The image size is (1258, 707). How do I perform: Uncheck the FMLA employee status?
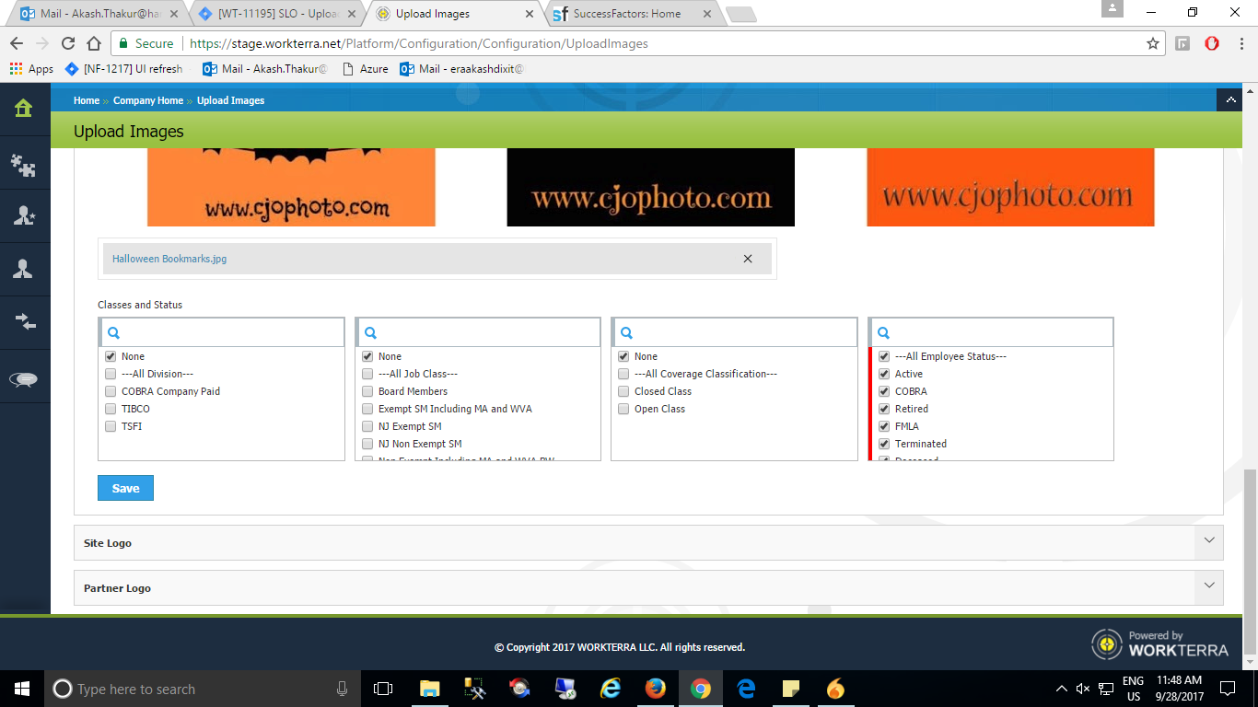tap(884, 426)
